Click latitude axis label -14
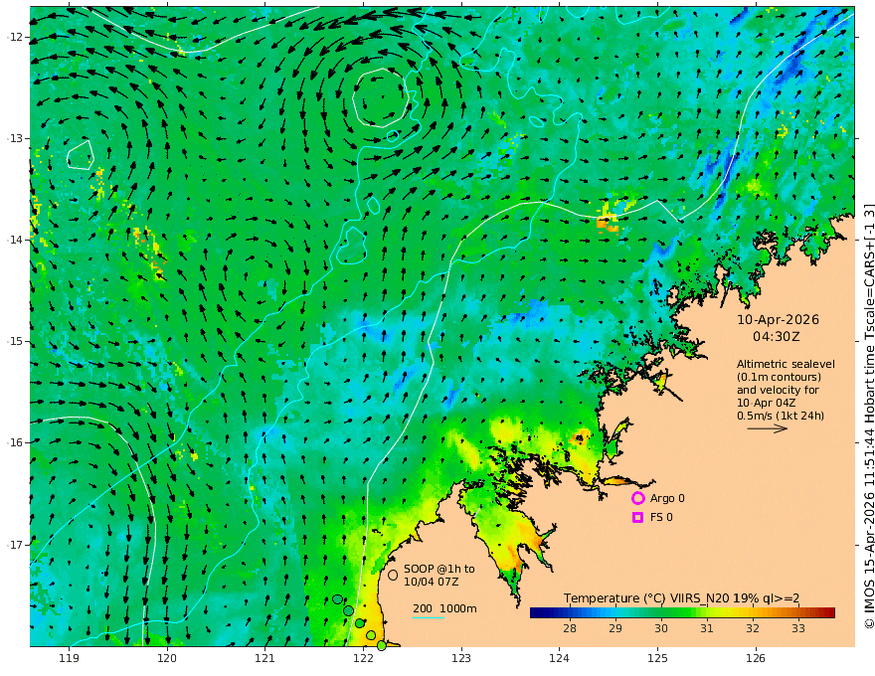 (x=15, y=240)
